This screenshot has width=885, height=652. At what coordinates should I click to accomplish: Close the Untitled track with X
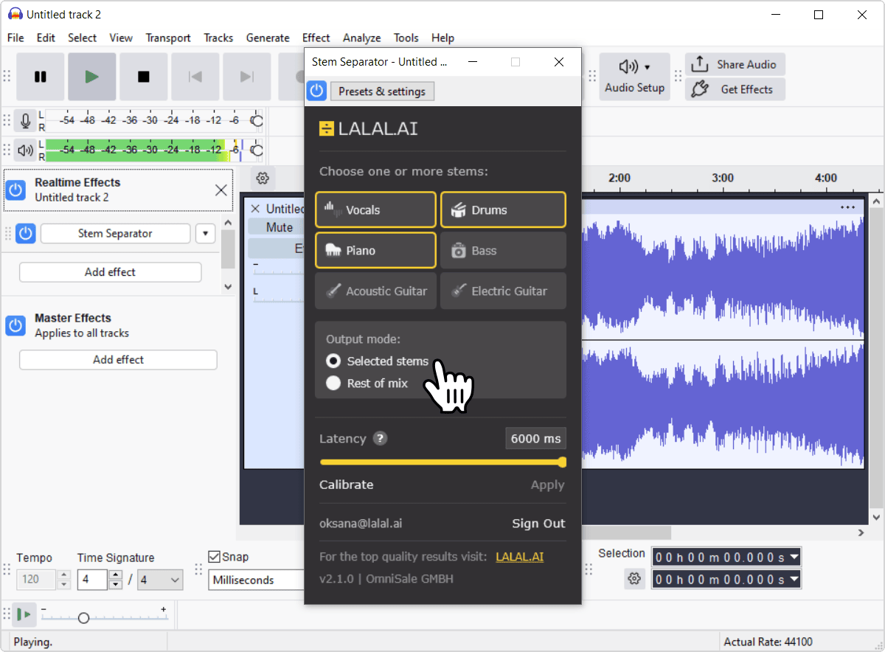coord(255,209)
